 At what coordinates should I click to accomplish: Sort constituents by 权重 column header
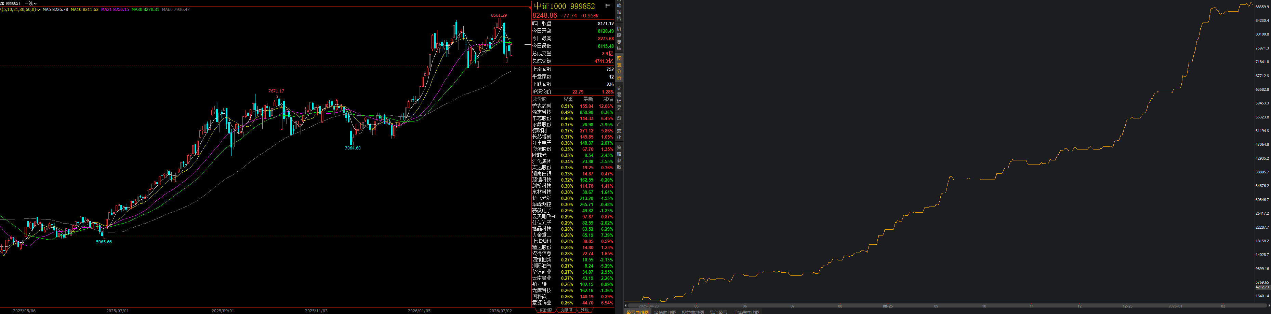[x=568, y=99]
